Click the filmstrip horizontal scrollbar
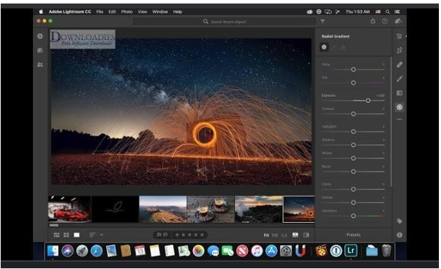The image size is (441, 269). [54, 225]
